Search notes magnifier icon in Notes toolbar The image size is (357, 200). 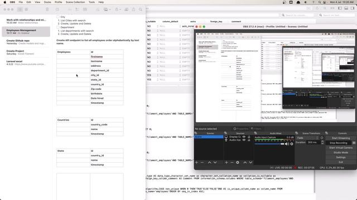pyautogui.click(x=141, y=9)
